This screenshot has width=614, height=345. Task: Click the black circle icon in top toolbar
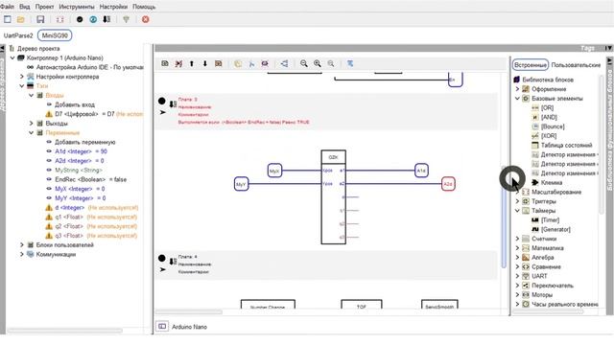pos(80,19)
